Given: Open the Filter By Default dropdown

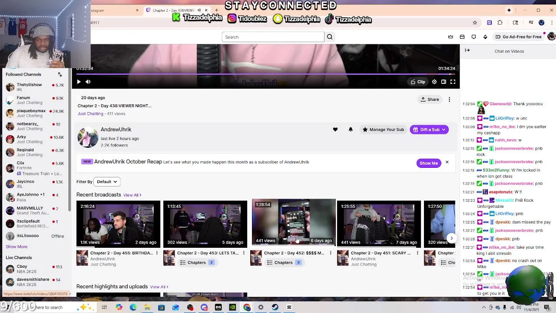Looking at the screenshot, I should tap(107, 182).
